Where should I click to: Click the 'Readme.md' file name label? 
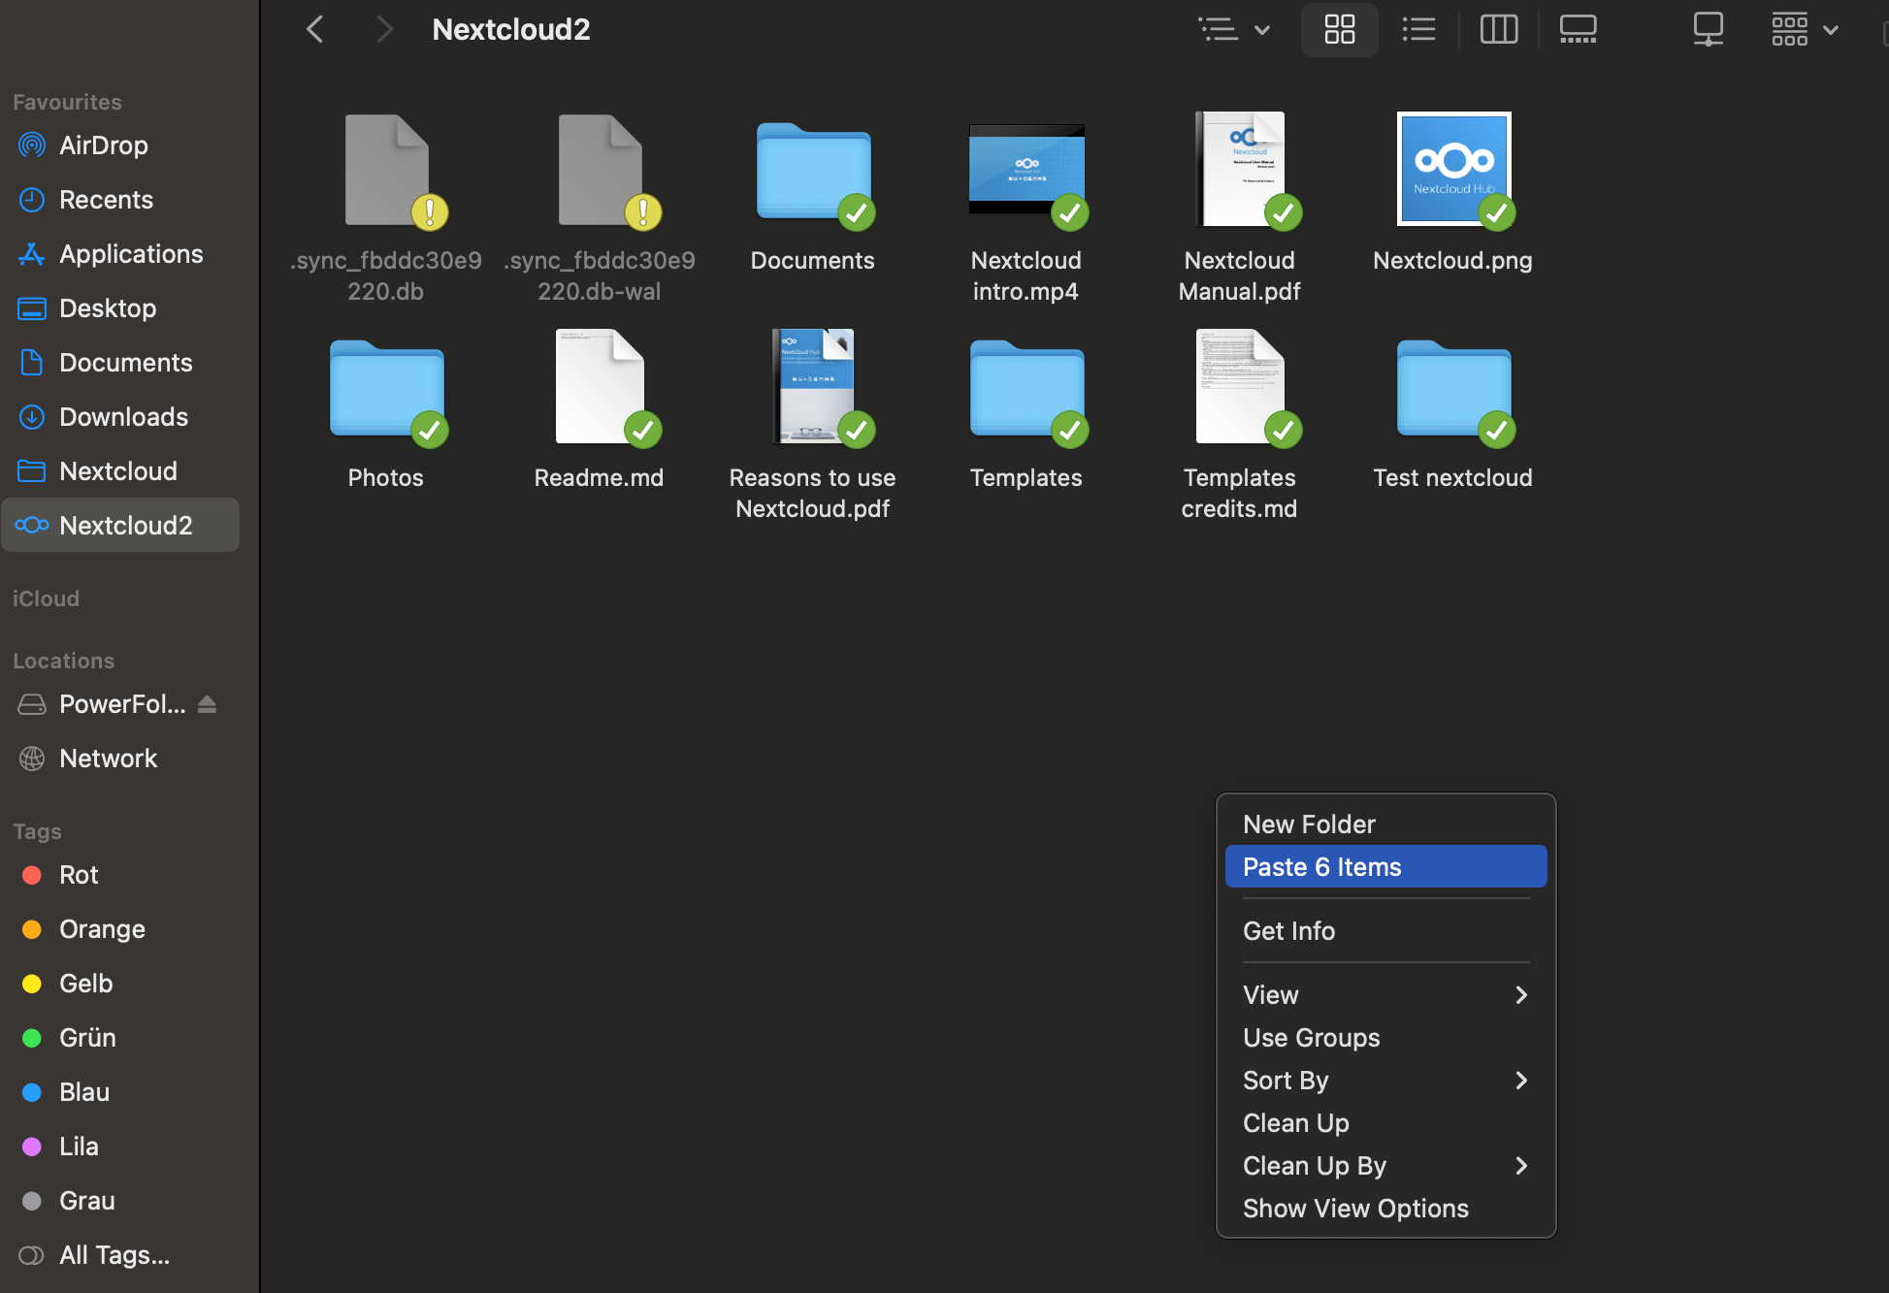click(600, 478)
